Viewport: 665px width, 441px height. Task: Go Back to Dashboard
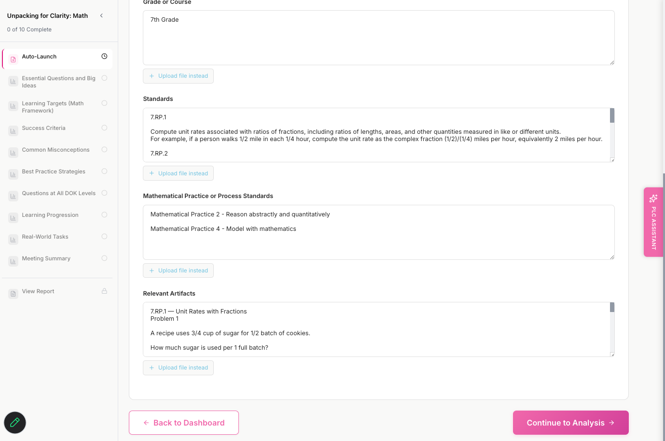click(x=184, y=423)
